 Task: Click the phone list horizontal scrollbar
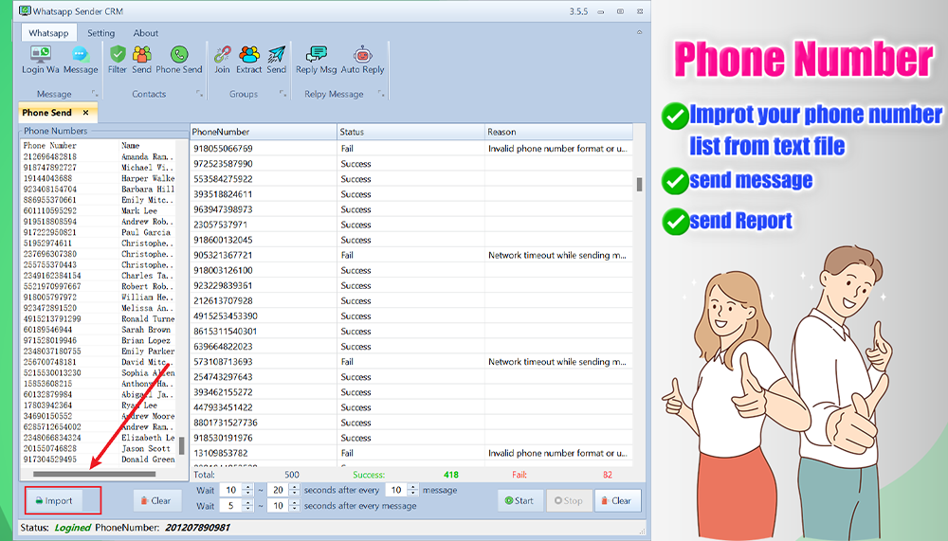(93, 474)
